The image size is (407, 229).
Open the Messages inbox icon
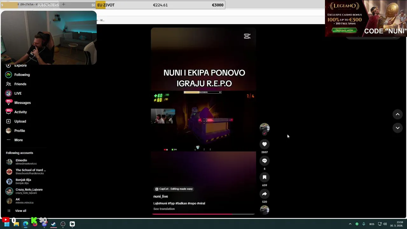[x=9, y=103]
